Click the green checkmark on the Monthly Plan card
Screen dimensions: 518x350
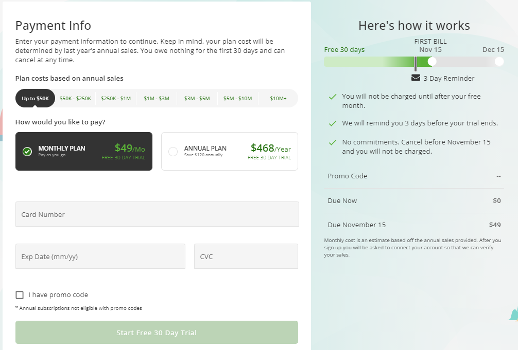pos(27,152)
